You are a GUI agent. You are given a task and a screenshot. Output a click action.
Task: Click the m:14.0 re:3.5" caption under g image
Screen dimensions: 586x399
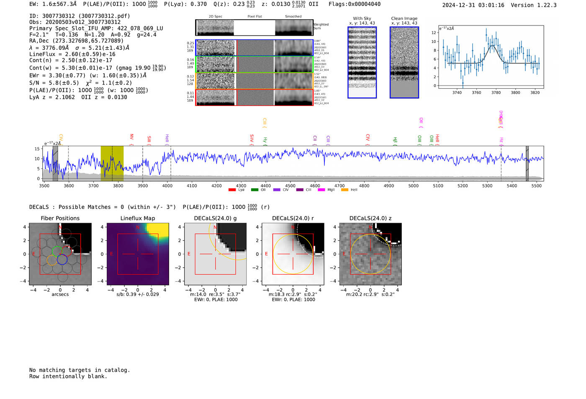216,294
